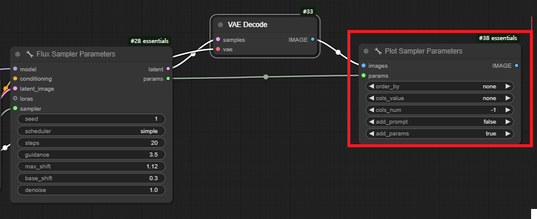Click the latent_image input socket
Image resolution: width=537 pixels, height=219 pixels.
point(15,88)
